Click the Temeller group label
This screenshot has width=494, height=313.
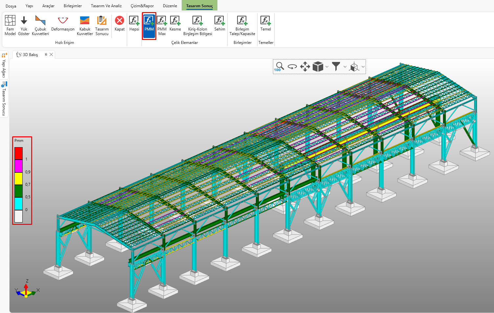pos(266,43)
